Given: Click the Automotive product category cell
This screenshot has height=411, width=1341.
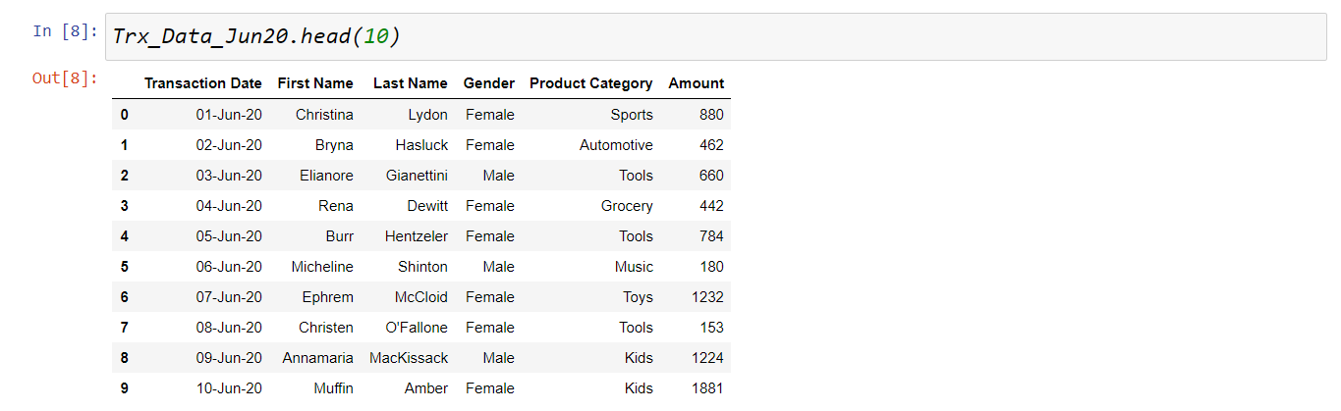Looking at the screenshot, I should (616, 145).
